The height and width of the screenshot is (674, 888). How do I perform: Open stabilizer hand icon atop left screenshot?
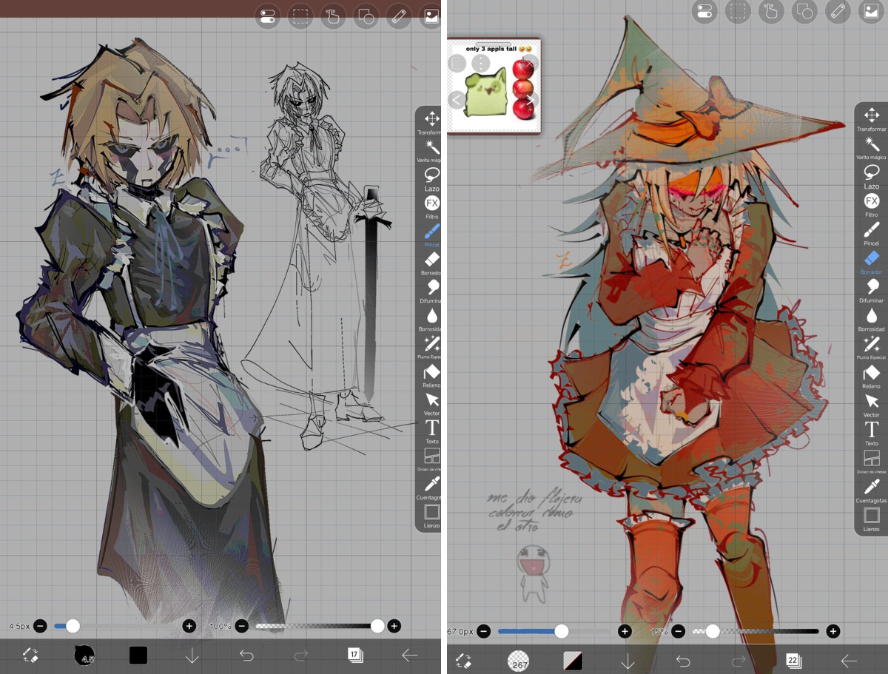[x=333, y=16]
